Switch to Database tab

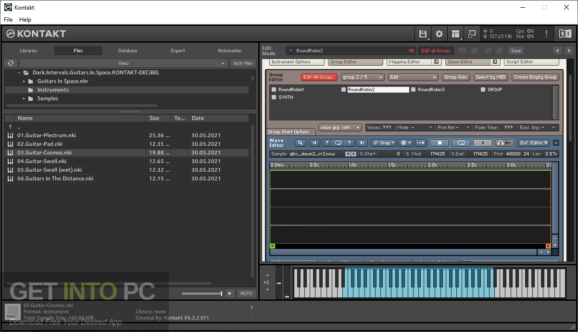128,50
